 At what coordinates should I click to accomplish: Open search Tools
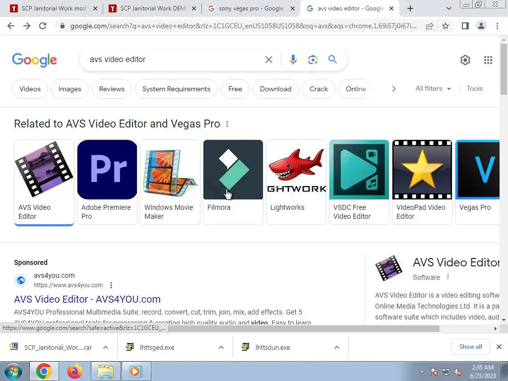tap(474, 88)
